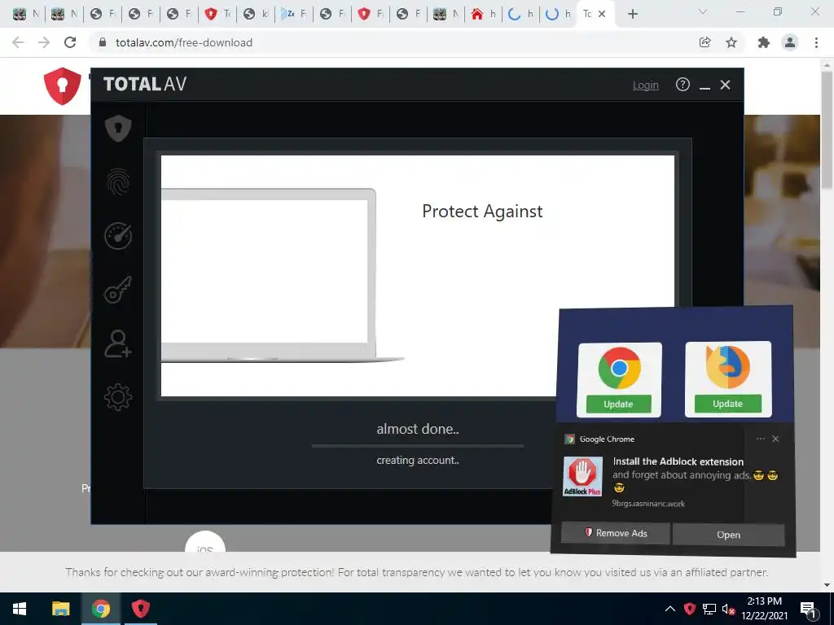The image size is (834, 625).
Task: Switch to the red house icon tab
Action: (484, 15)
